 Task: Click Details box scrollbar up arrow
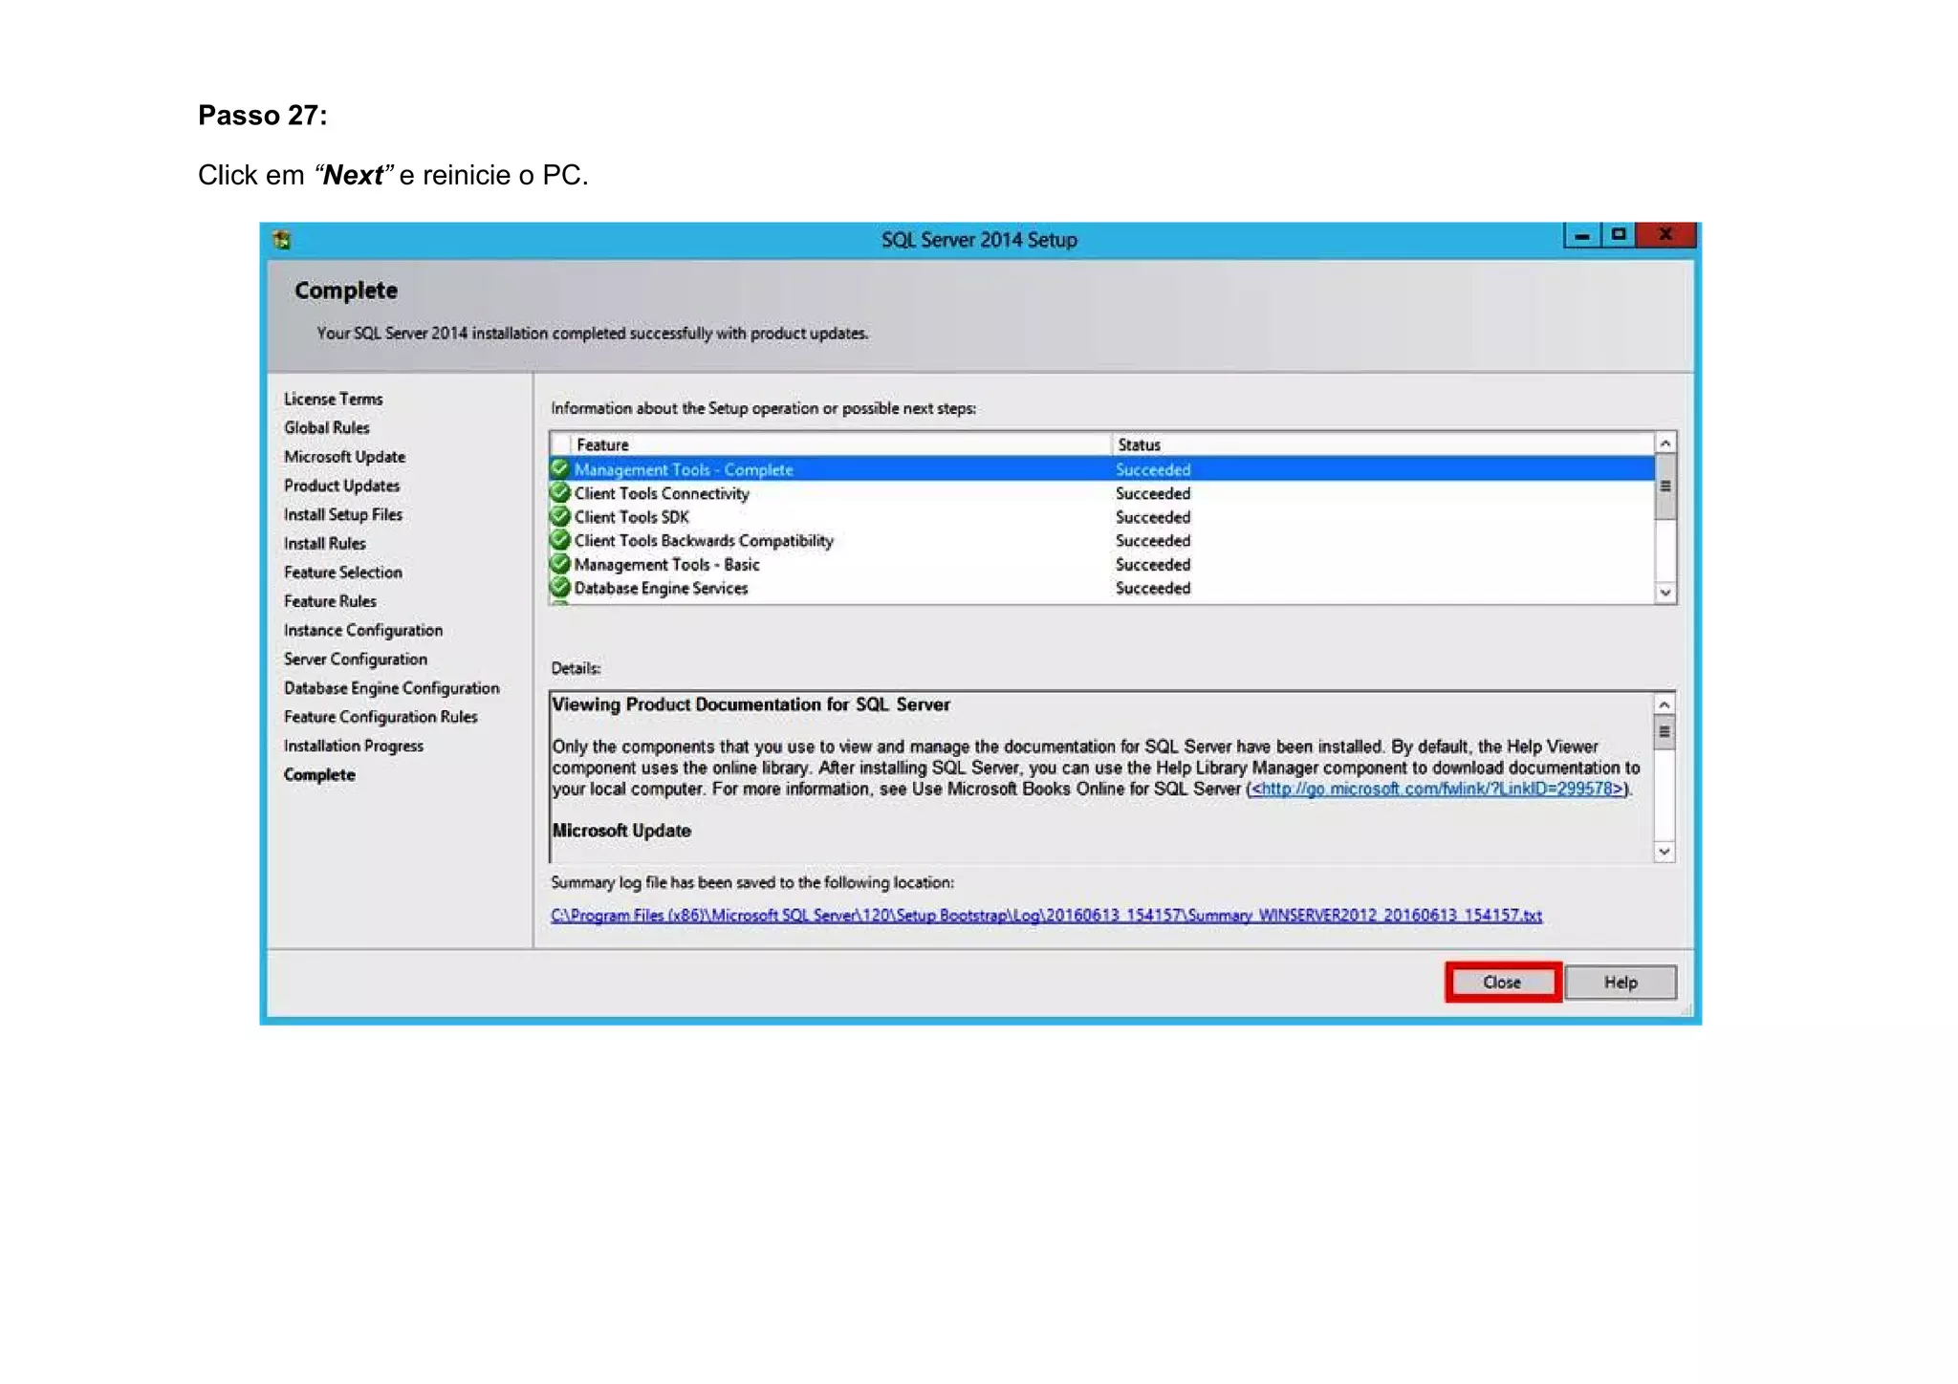1664,704
